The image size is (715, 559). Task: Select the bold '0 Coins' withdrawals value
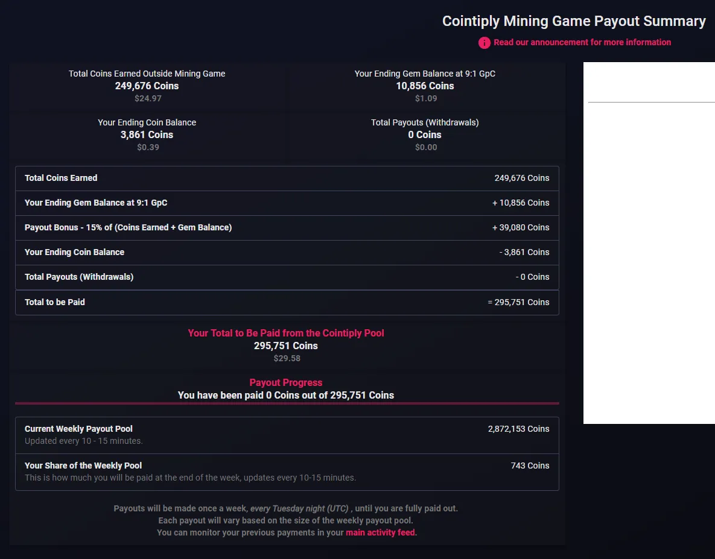pyautogui.click(x=425, y=135)
